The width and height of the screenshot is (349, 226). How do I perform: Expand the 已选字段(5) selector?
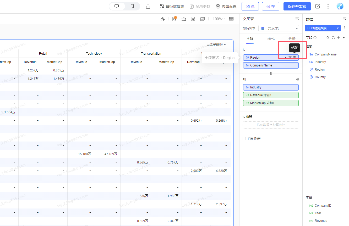point(216,44)
